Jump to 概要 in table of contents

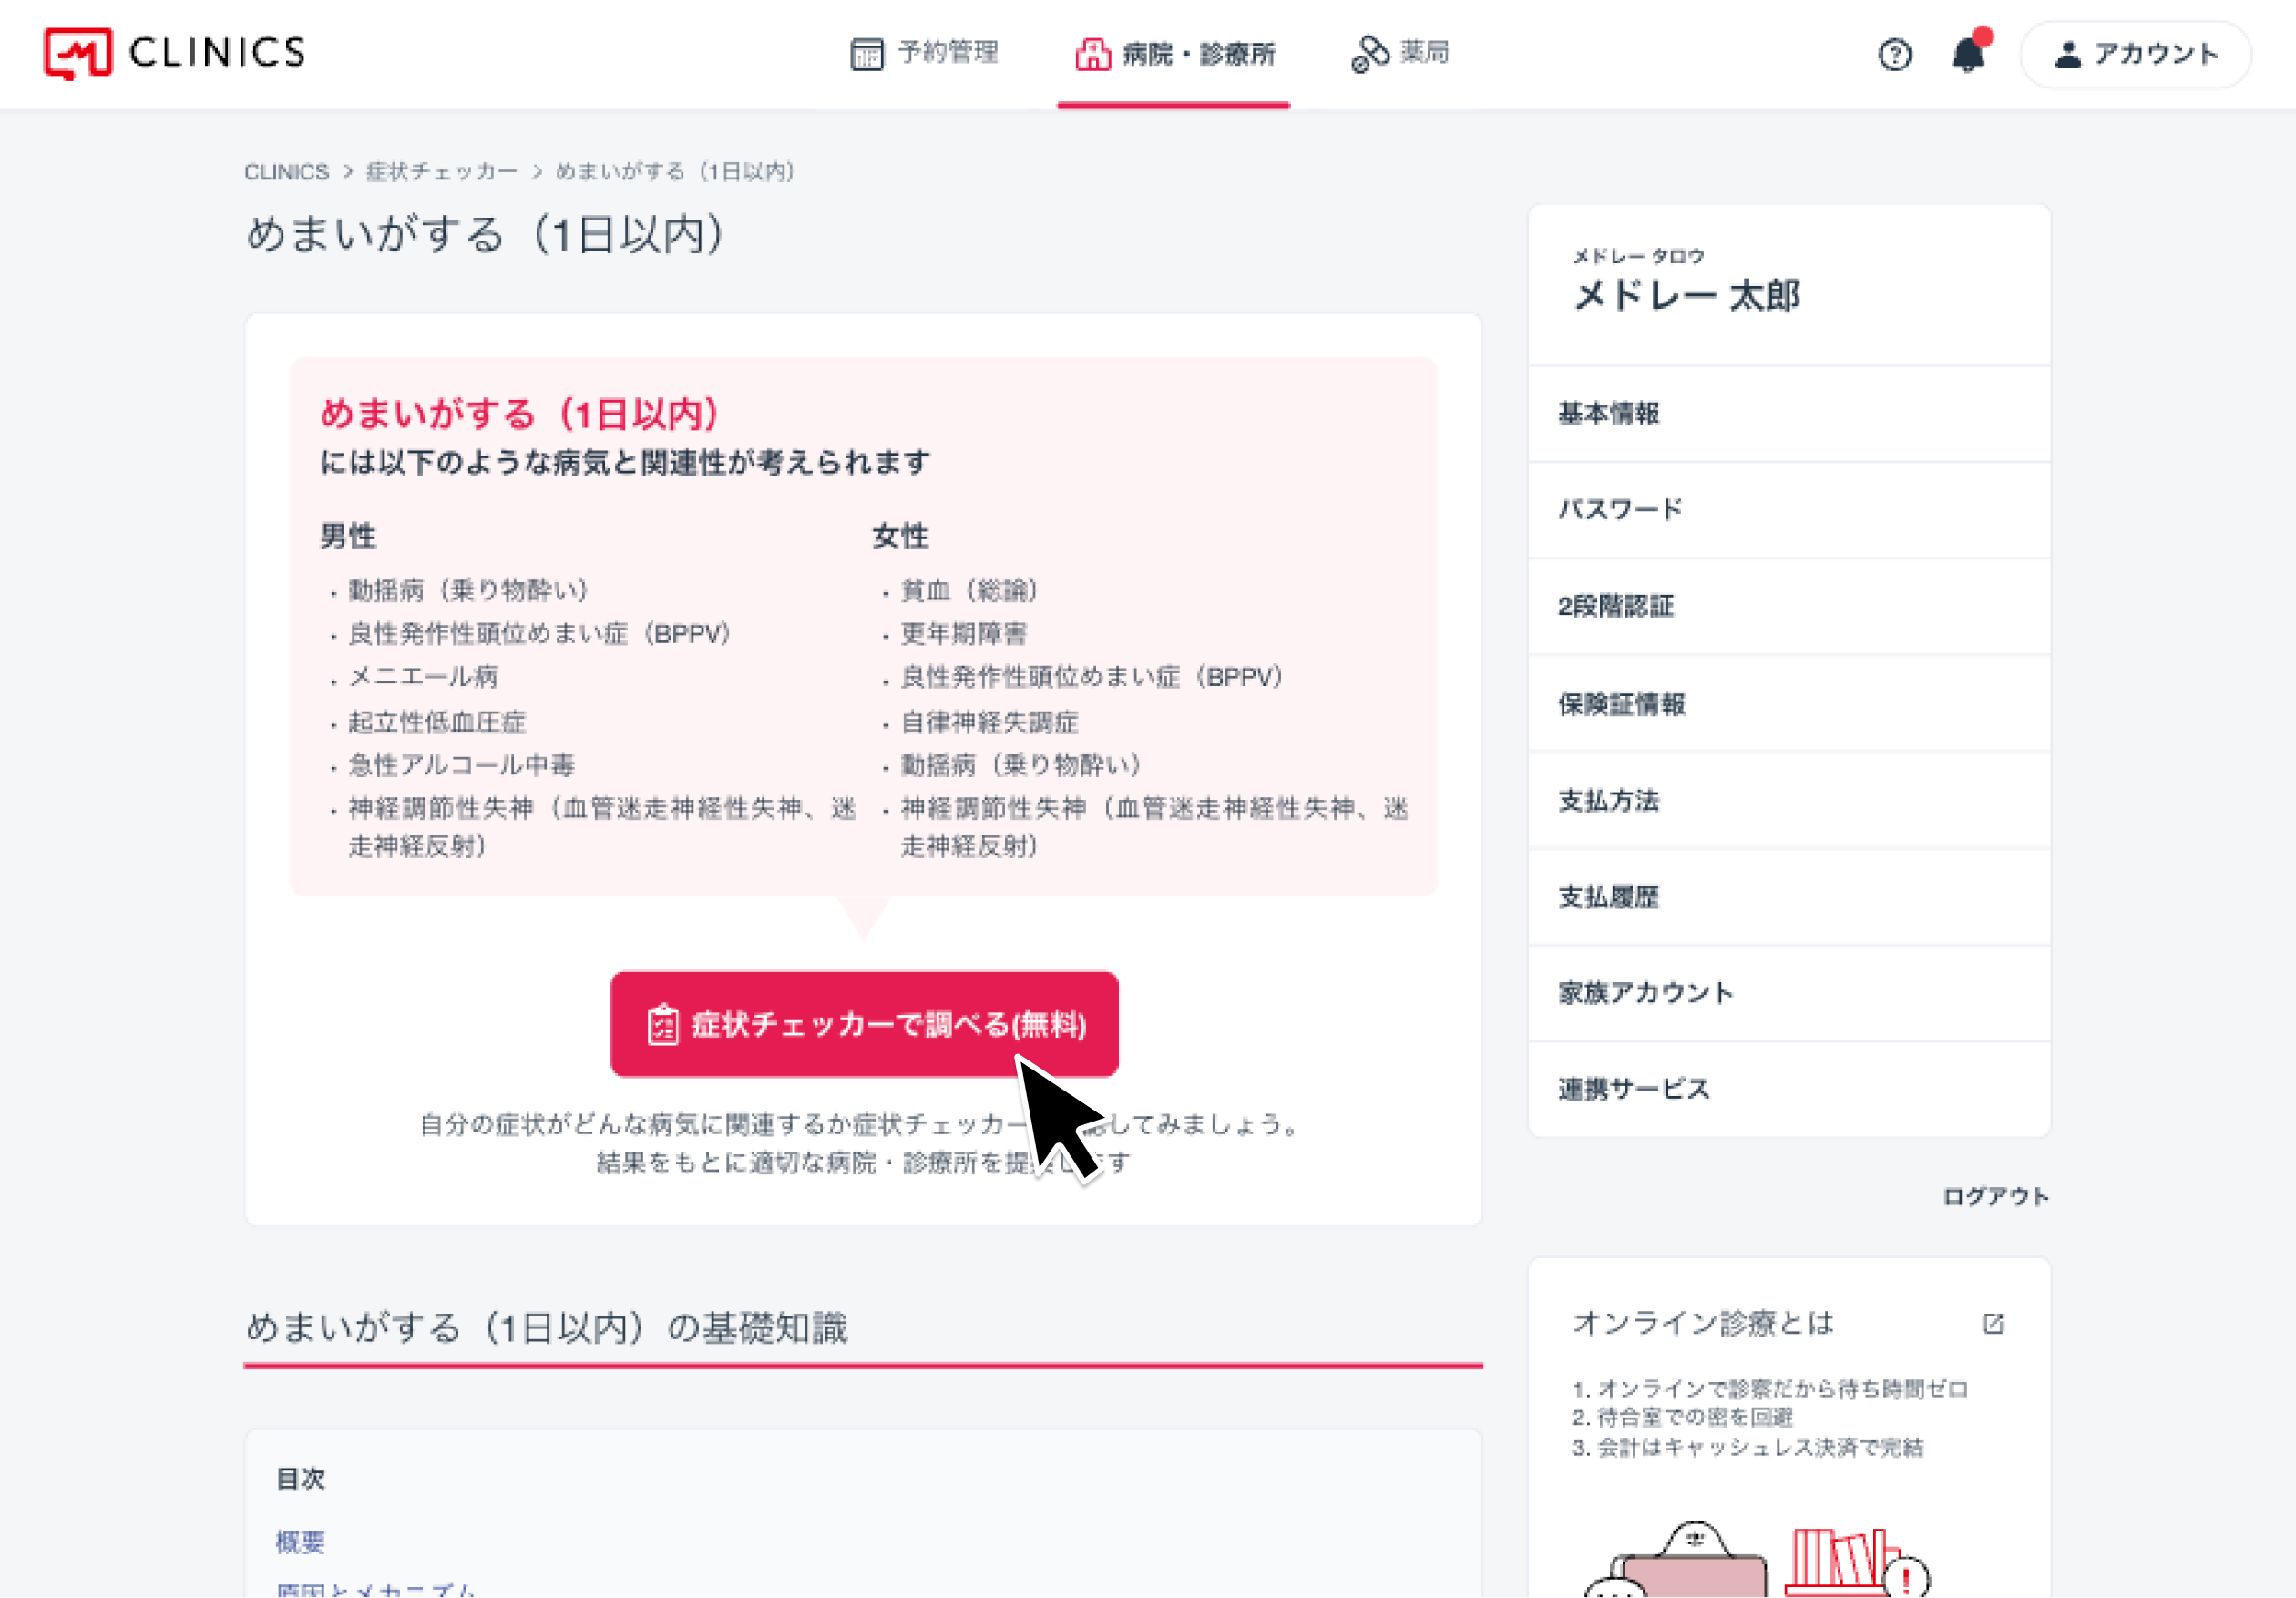pos(300,1543)
